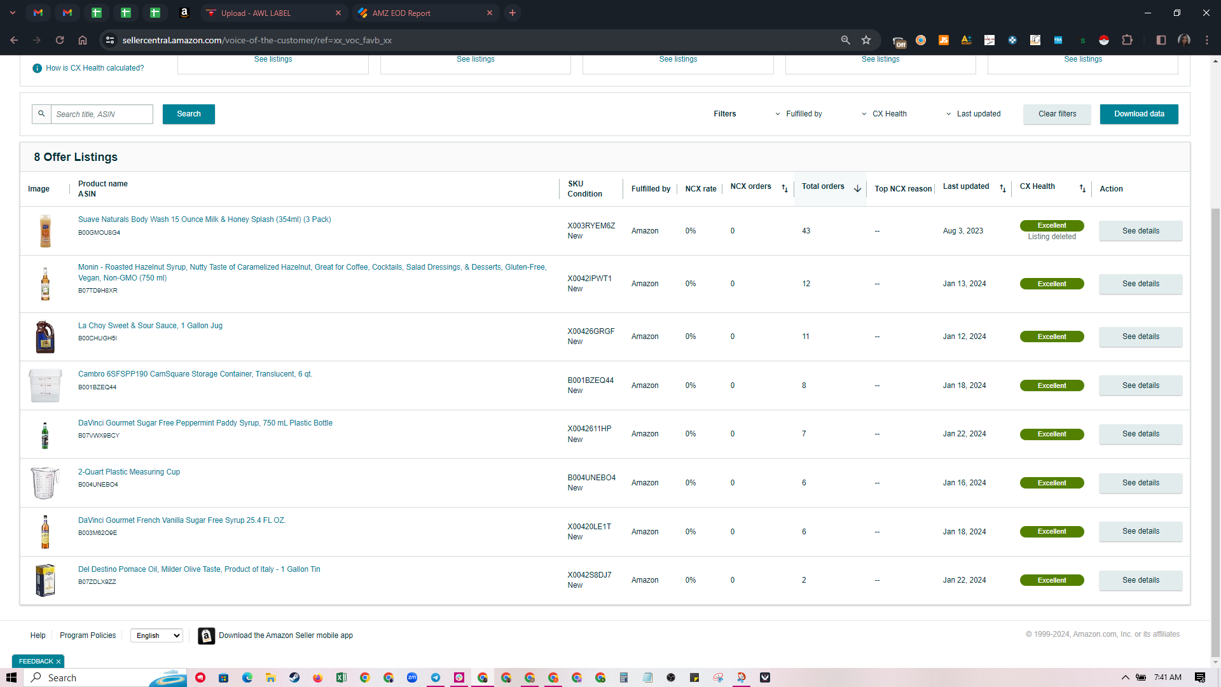Open the zoom magnifier in address bar

[845, 40]
